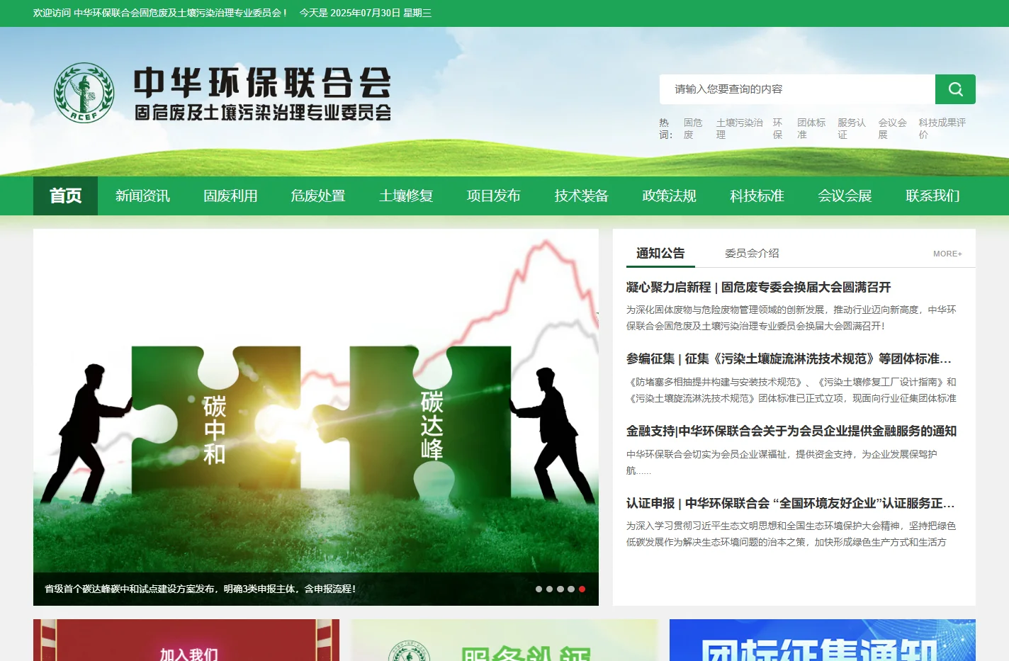This screenshot has height=661, width=1009.
Task: Click hot keyword 团体标准
Action: [811, 128]
